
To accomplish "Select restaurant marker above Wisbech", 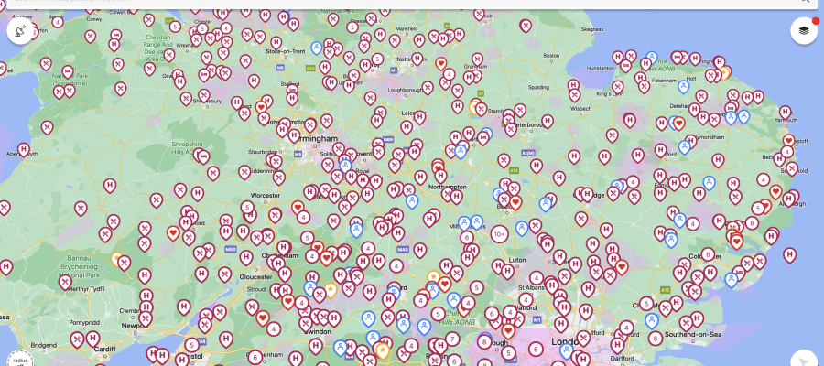I will pyautogui.click(x=574, y=95).
